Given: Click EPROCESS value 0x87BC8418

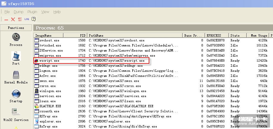Looking at the screenshot, I should pos(215,71).
